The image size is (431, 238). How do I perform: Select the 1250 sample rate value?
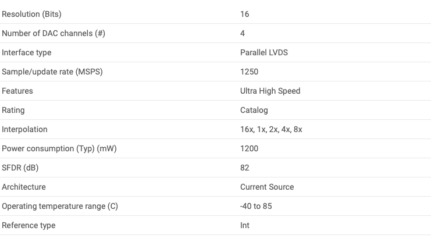tap(249, 72)
